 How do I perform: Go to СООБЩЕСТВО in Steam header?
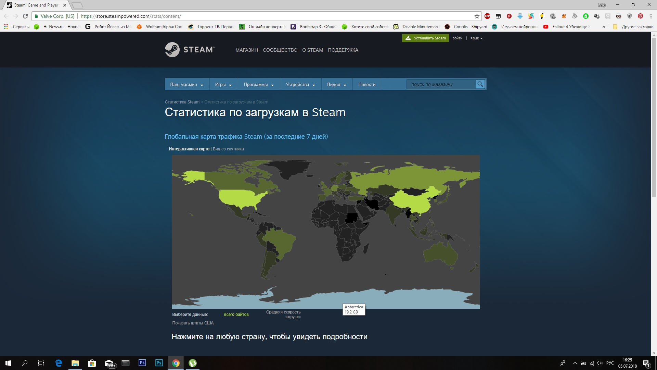(280, 50)
